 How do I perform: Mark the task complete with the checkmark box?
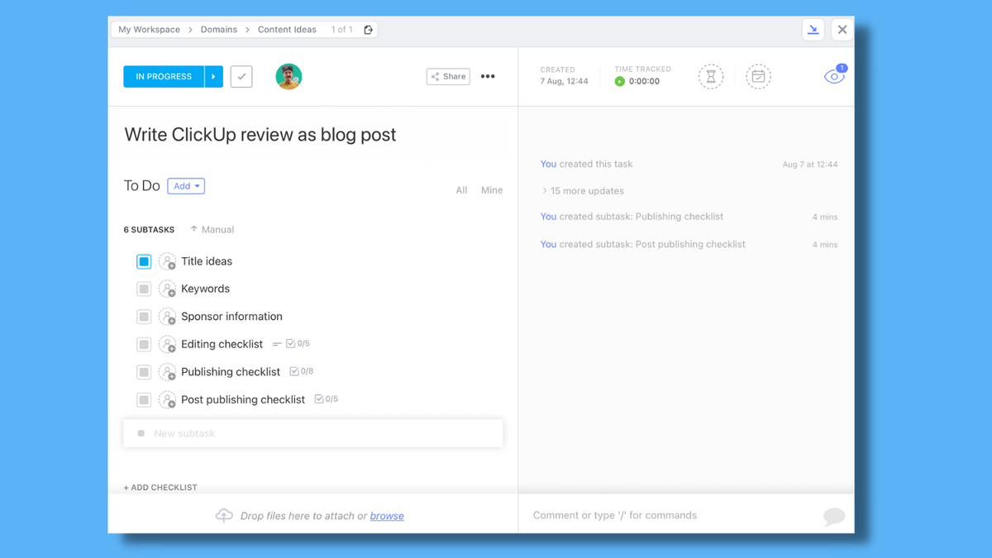point(241,77)
